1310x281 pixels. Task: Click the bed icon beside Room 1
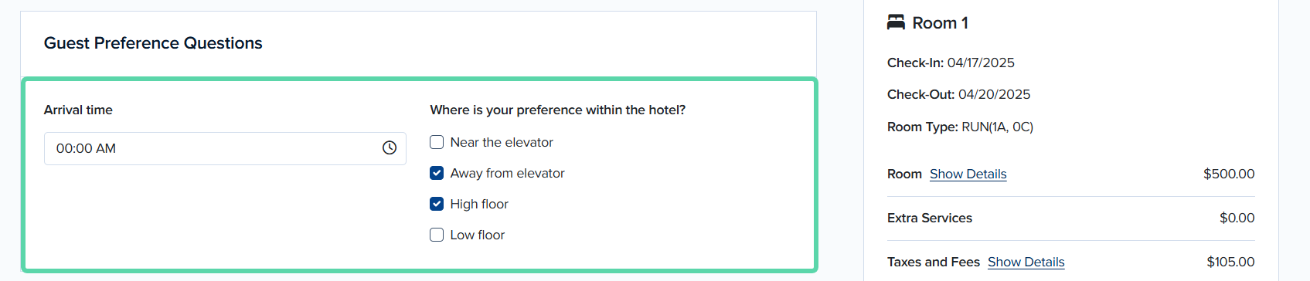[896, 22]
